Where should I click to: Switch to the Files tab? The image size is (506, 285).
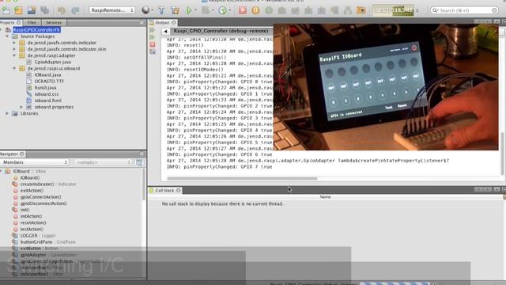[x=32, y=22]
